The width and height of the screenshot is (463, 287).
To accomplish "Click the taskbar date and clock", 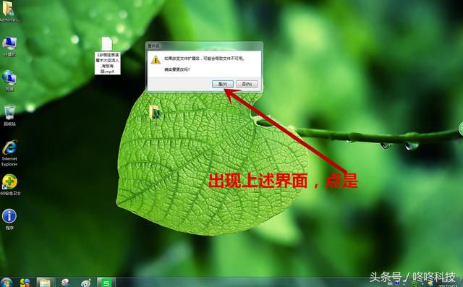I will click(448, 286).
